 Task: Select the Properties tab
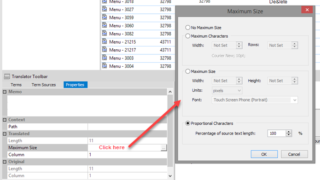pos(76,85)
